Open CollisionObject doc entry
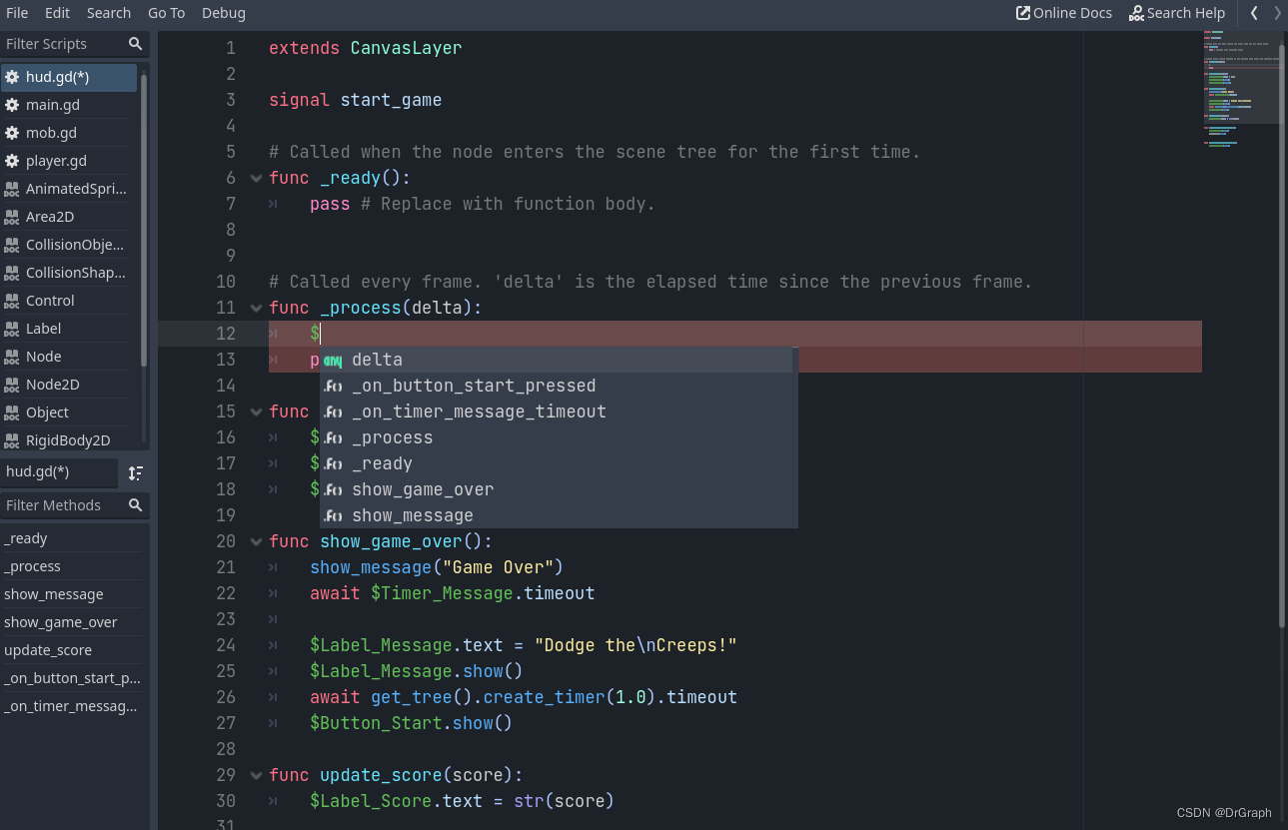This screenshot has width=1288, height=830. click(69, 245)
